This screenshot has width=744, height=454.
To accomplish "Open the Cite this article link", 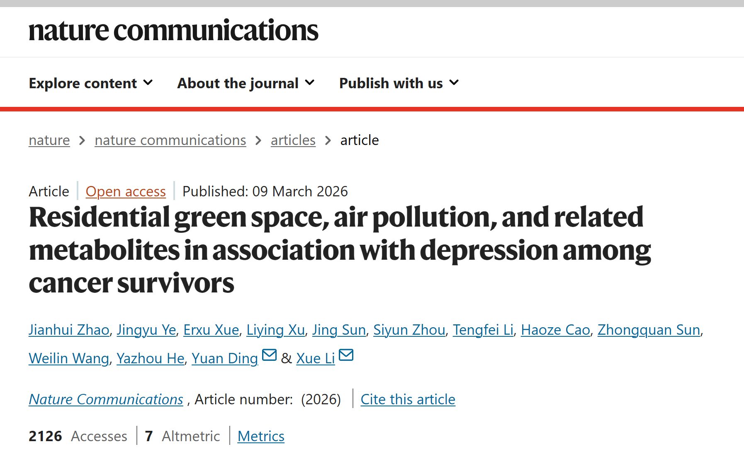I will tap(408, 400).
